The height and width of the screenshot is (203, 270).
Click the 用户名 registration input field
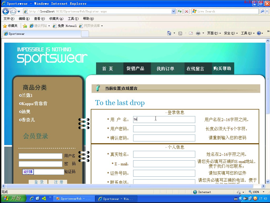coord(164,120)
